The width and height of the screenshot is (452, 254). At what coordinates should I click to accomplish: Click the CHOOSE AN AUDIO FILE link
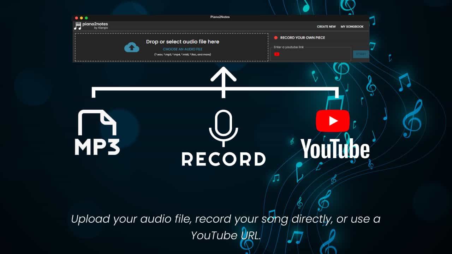point(183,49)
